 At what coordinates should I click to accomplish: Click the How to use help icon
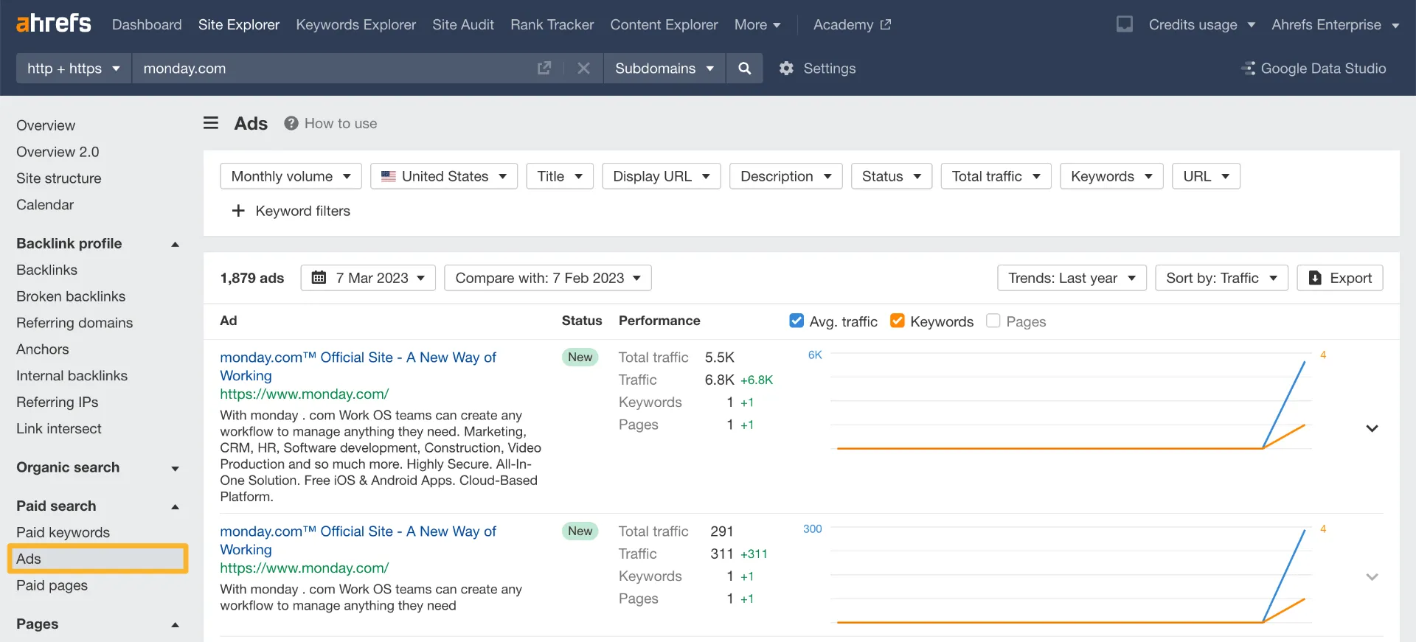point(291,123)
